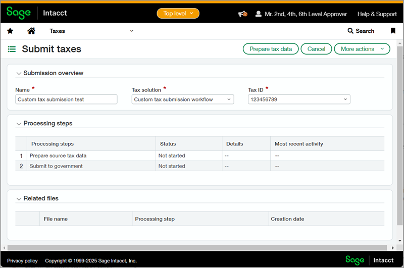This screenshot has height=268, width=404.
Task: Open the announcements megaphone icon
Action: click(x=242, y=14)
